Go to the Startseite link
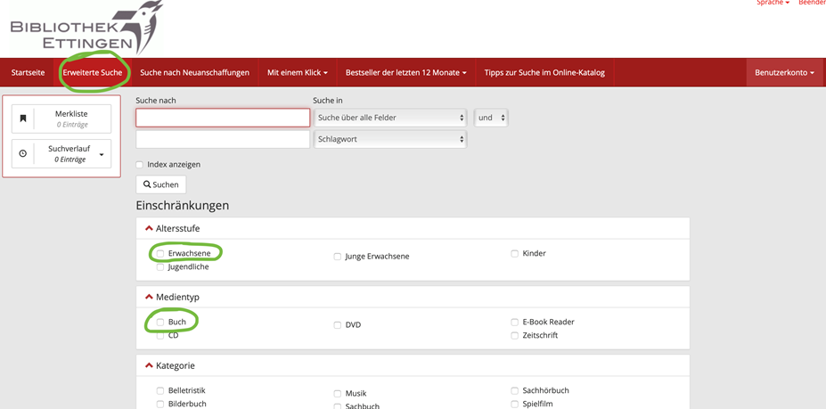 tap(28, 72)
